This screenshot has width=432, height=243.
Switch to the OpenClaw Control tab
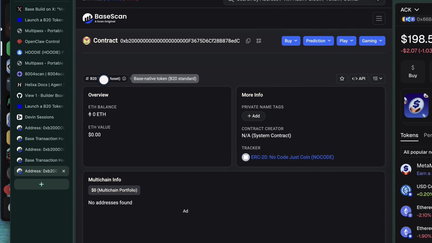click(41, 41)
